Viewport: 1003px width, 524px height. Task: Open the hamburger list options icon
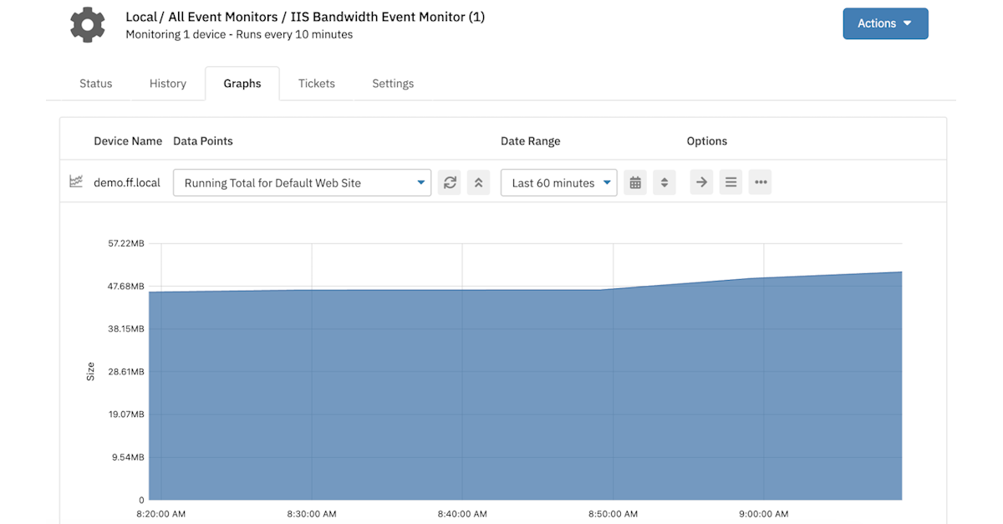pos(731,182)
